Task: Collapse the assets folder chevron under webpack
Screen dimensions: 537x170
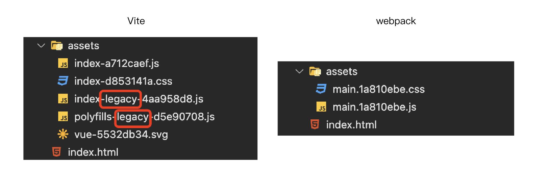Action: coord(299,71)
